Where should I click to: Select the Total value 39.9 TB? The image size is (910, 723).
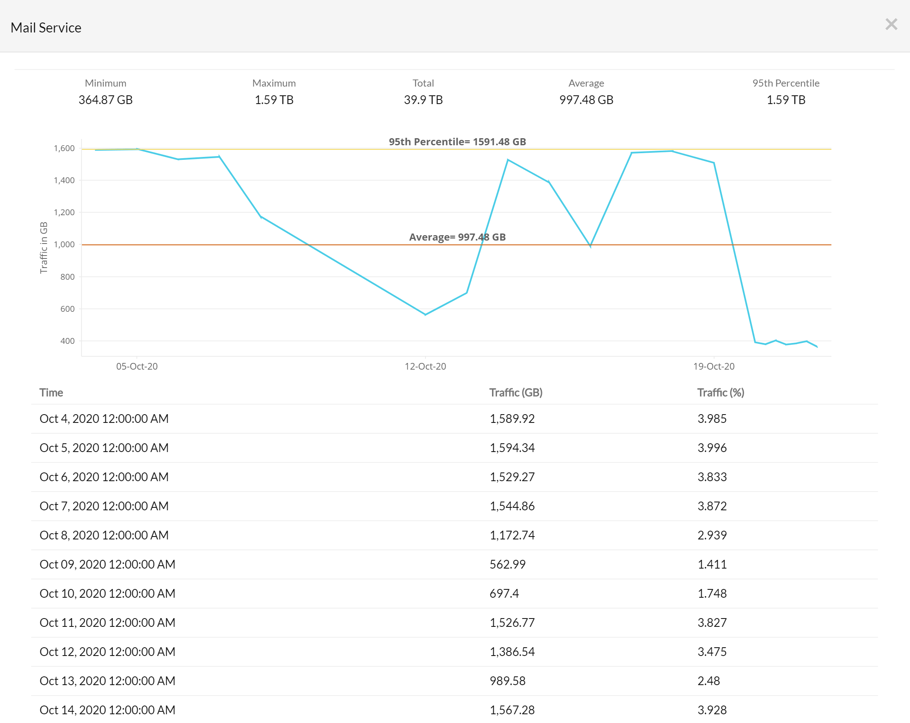(x=423, y=100)
